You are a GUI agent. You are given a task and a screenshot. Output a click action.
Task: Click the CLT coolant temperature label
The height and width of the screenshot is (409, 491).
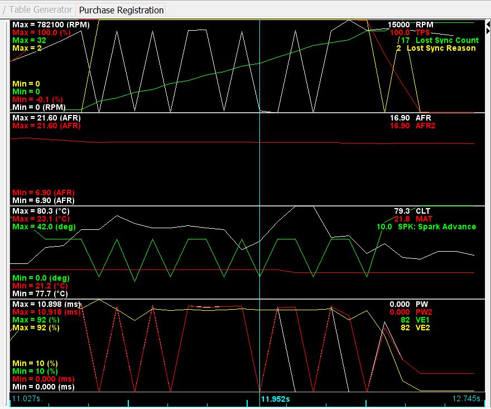[424, 211]
